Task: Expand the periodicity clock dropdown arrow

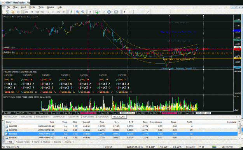Action: click(112, 12)
